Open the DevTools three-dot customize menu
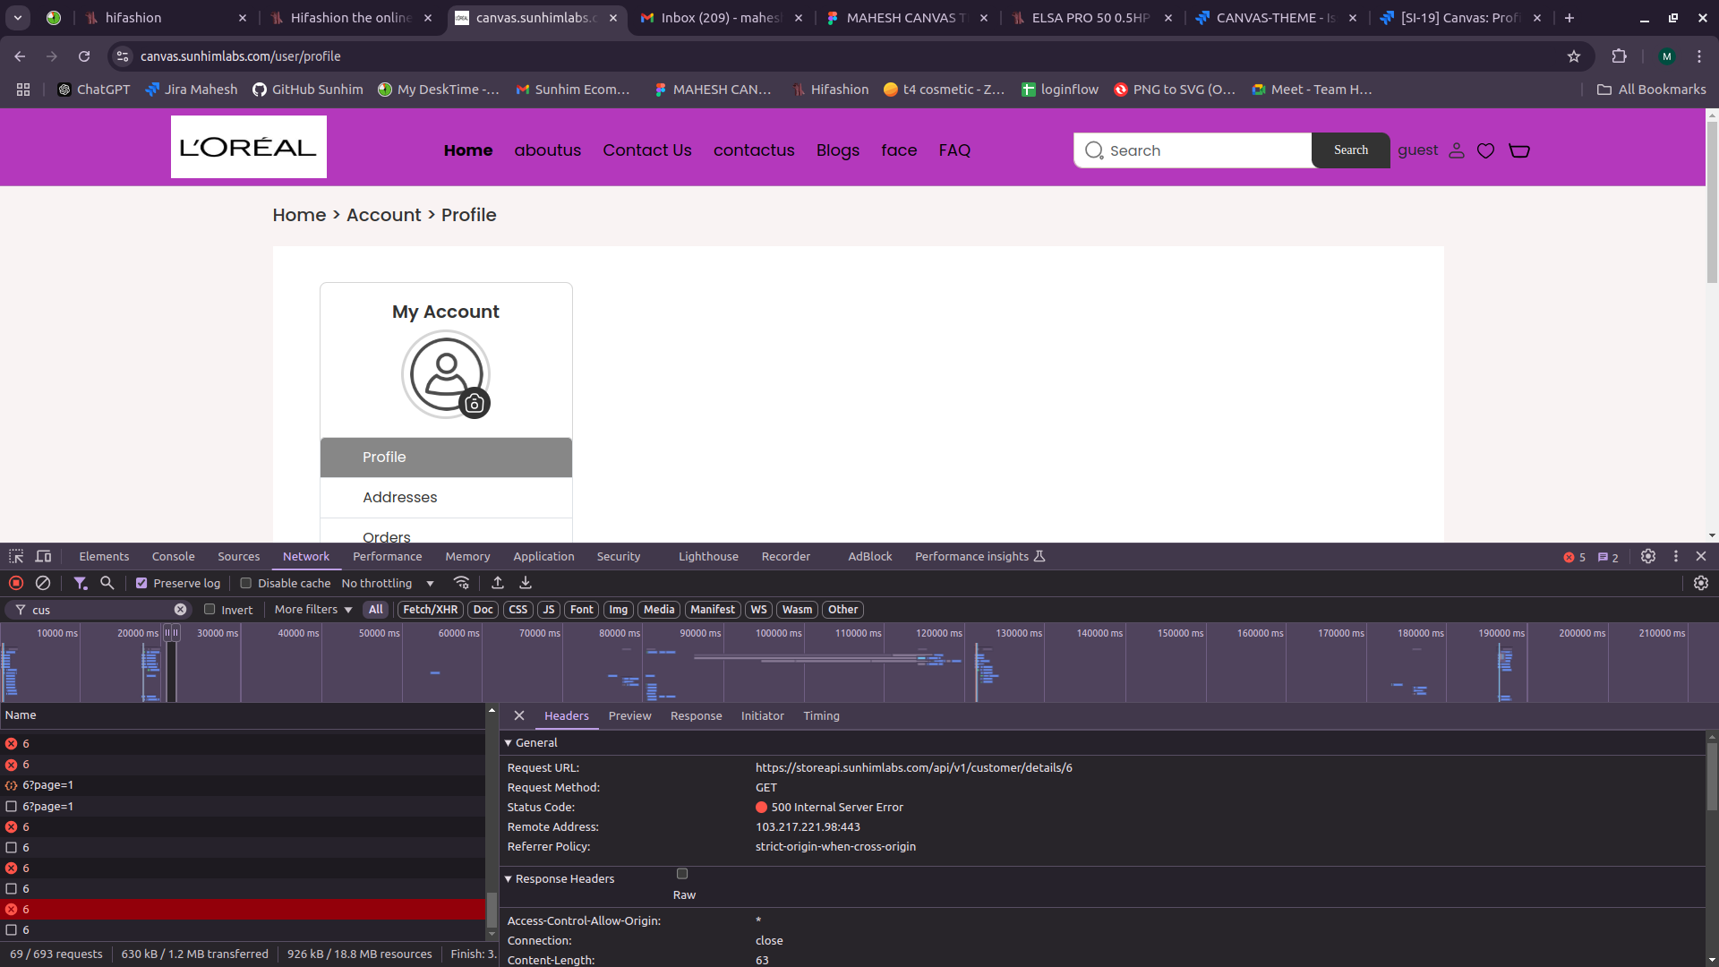Screen dimensions: 1719x967 pyautogui.click(x=1675, y=556)
